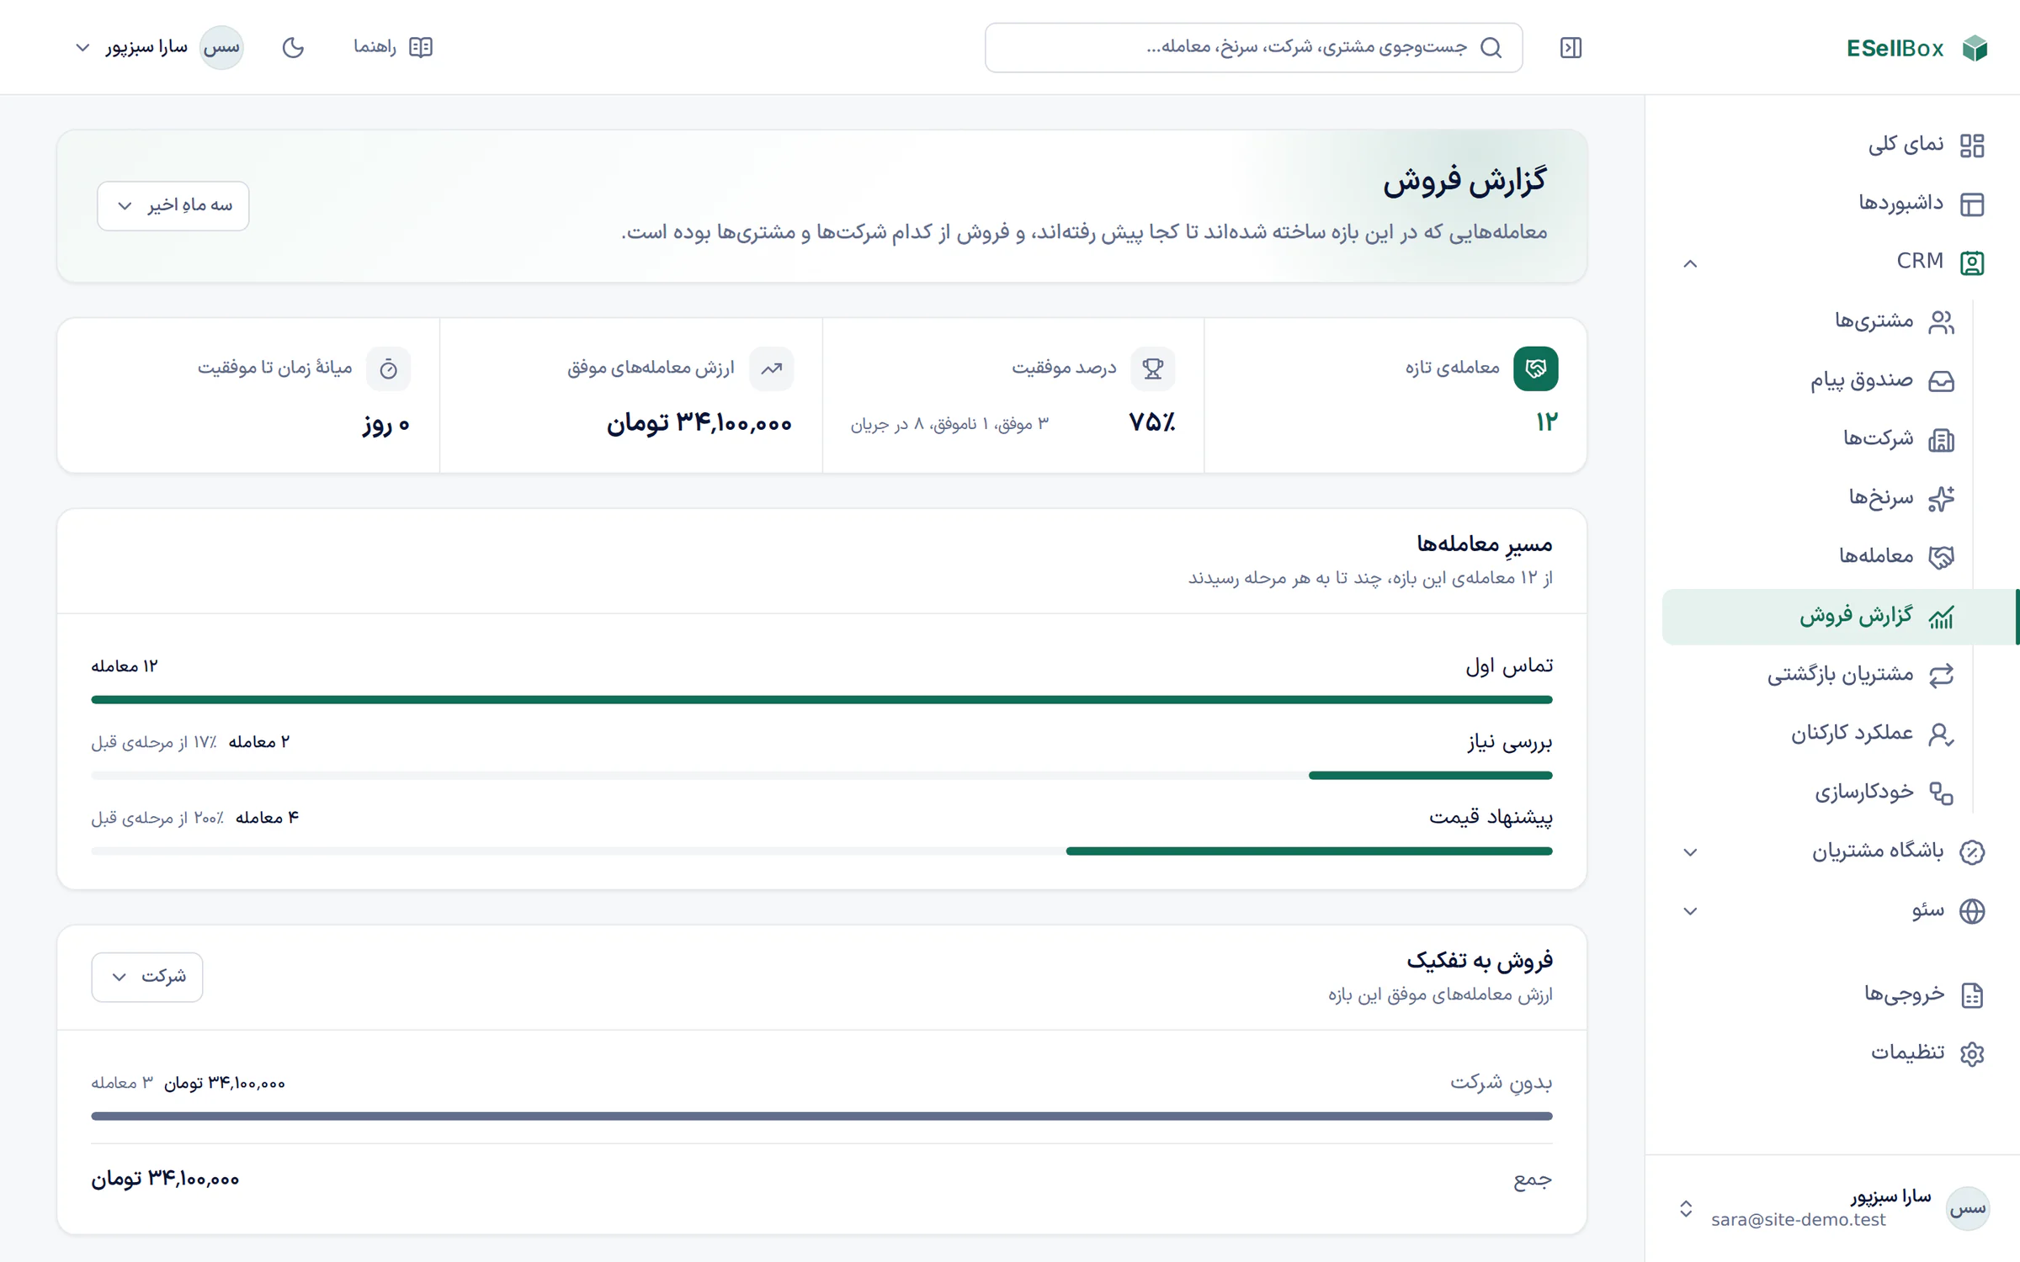The height and width of the screenshot is (1262, 2020).
Task: Click the سس avatar in top bar
Action: [x=221, y=47]
